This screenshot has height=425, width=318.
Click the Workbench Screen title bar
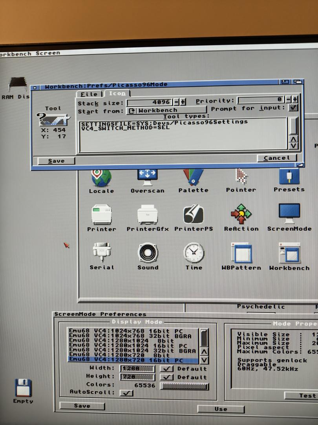(x=159, y=51)
